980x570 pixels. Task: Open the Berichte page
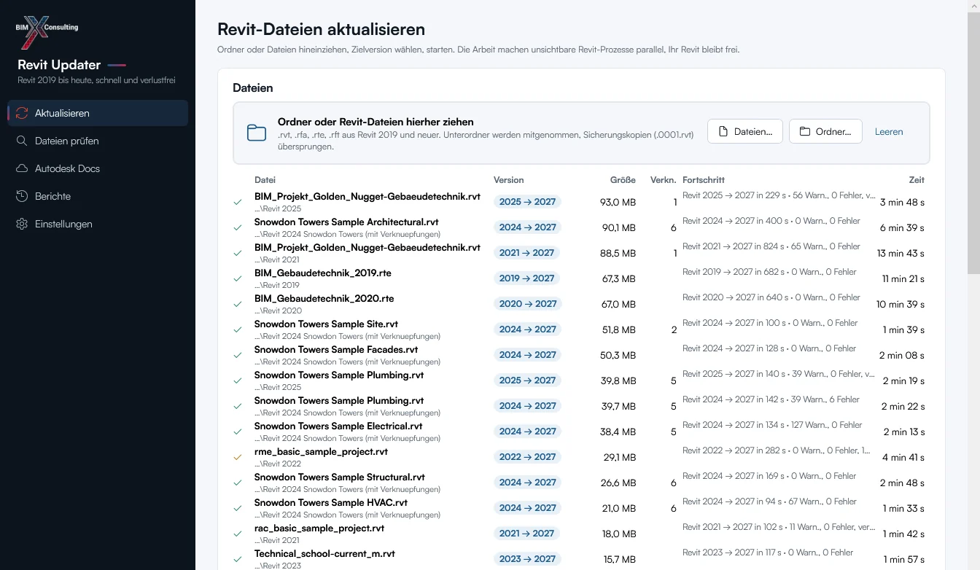tap(98, 196)
